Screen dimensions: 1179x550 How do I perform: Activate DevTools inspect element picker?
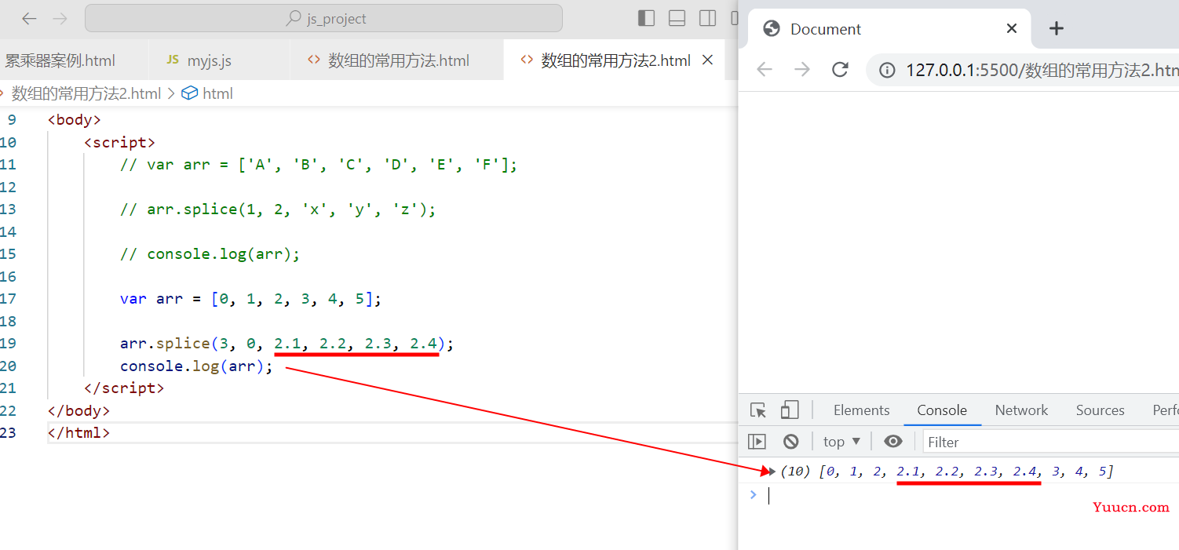758,410
